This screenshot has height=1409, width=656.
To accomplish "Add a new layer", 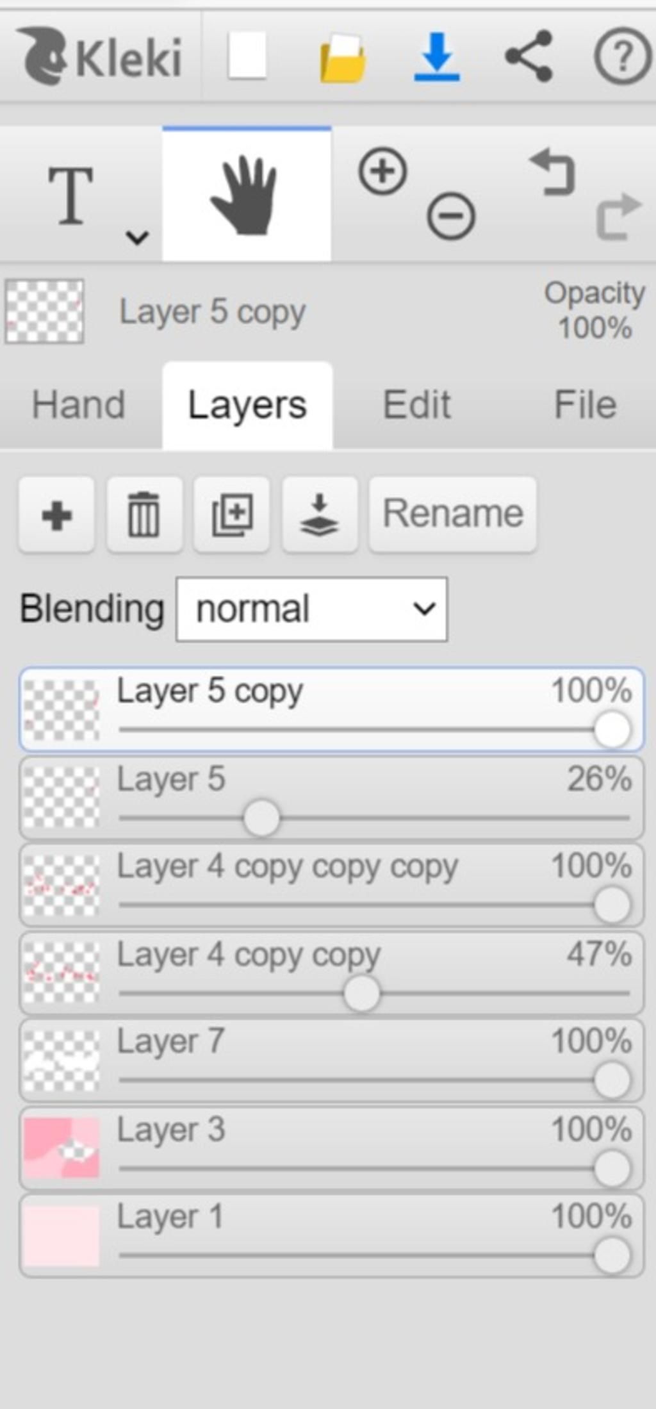I will point(56,515).
